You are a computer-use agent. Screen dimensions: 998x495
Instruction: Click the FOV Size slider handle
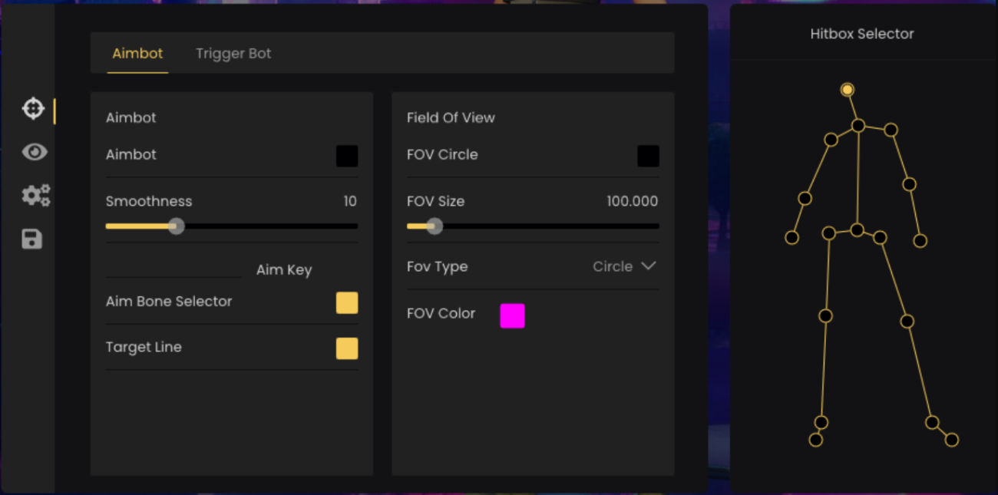coord(435,226)
